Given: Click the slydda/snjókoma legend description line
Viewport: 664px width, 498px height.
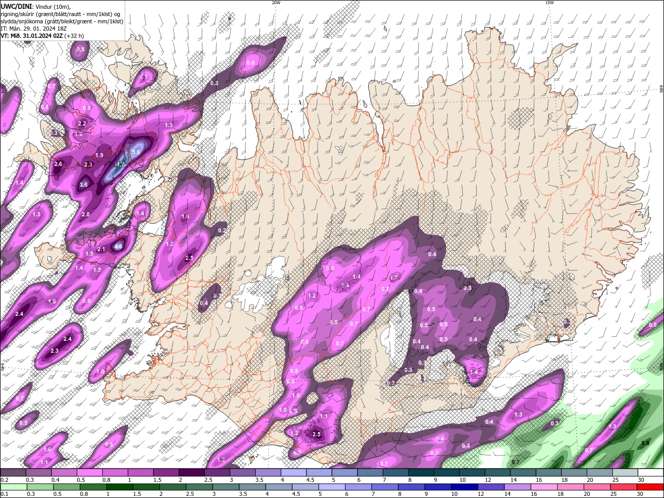Looking at the screenshot, I should click(62, 21).
